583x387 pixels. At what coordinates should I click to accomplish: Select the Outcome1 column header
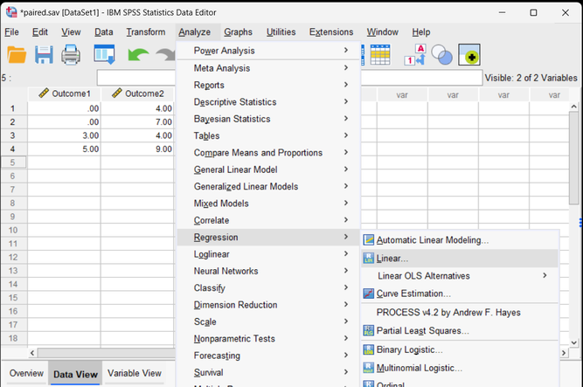coord(64,93)
